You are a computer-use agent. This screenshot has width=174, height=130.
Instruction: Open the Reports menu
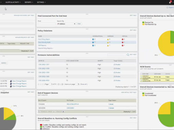(29, 2)
